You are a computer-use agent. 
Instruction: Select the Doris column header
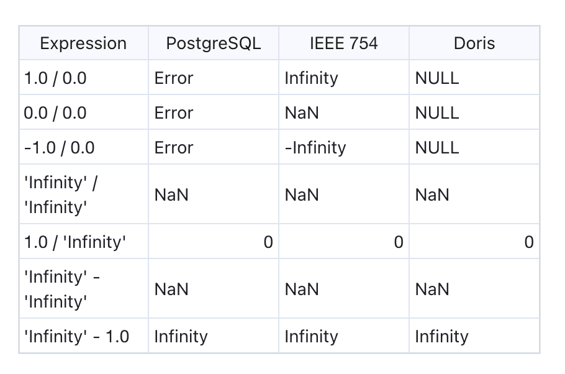(x=474, y=43)
